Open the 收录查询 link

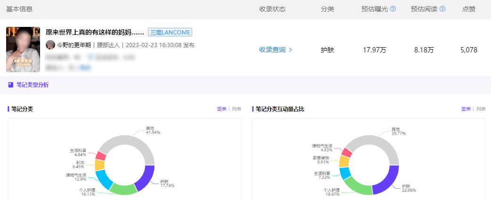[x=272, y=50]
